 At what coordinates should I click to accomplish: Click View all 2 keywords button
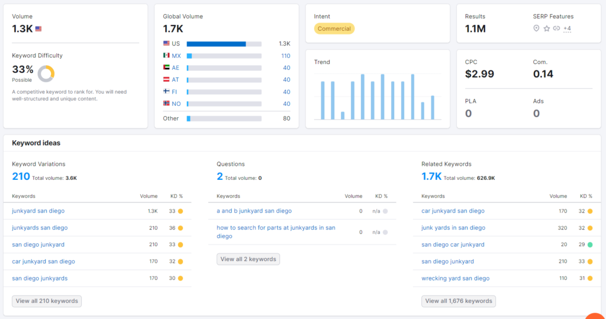pyautogui.click(x=248, y=259)
